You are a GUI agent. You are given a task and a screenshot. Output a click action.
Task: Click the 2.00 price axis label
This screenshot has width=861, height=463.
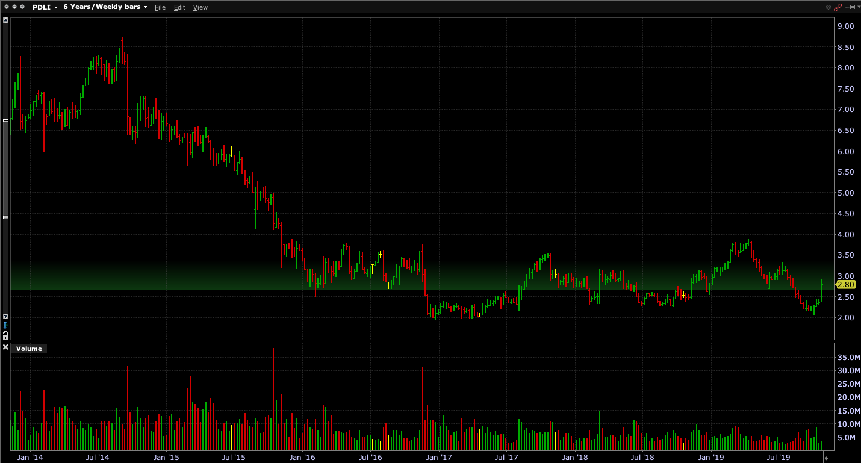[x=845, y=317]
